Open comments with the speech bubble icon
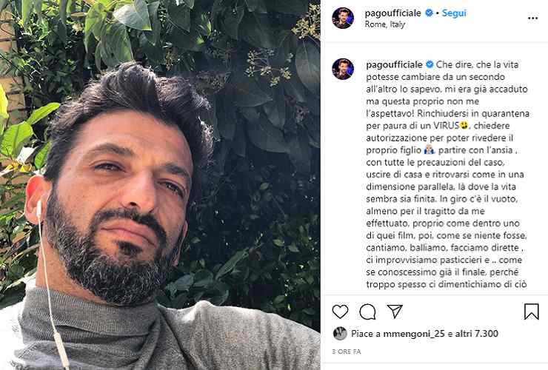548x370 pixels. pos(367,312)
